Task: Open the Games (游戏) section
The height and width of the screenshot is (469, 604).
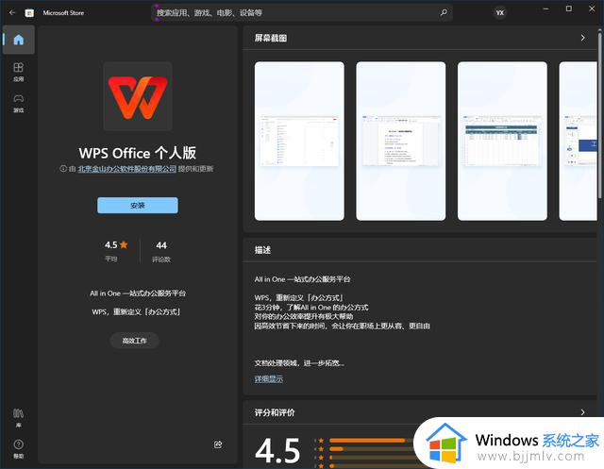Action: click(19, 103)
